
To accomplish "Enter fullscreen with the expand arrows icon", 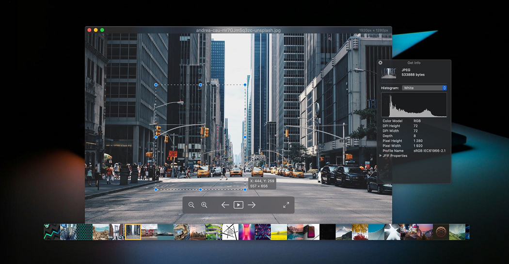I will click(286, 205).
